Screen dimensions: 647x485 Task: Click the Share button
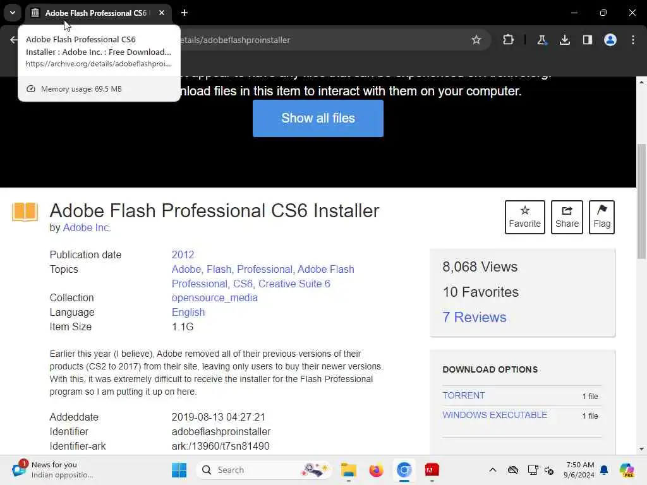[x=567, y=217]
